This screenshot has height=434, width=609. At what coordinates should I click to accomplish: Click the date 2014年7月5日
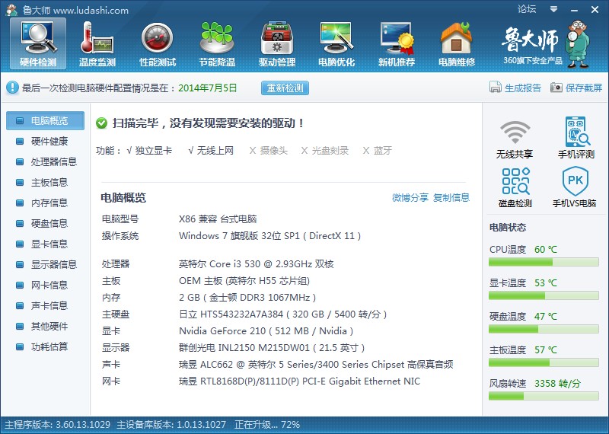(207, 88)
